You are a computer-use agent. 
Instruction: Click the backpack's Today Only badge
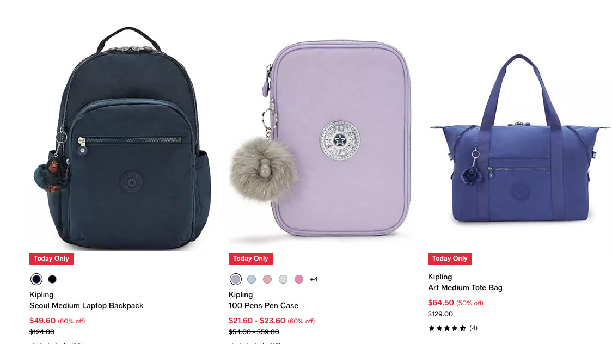(x=52, y=259)
